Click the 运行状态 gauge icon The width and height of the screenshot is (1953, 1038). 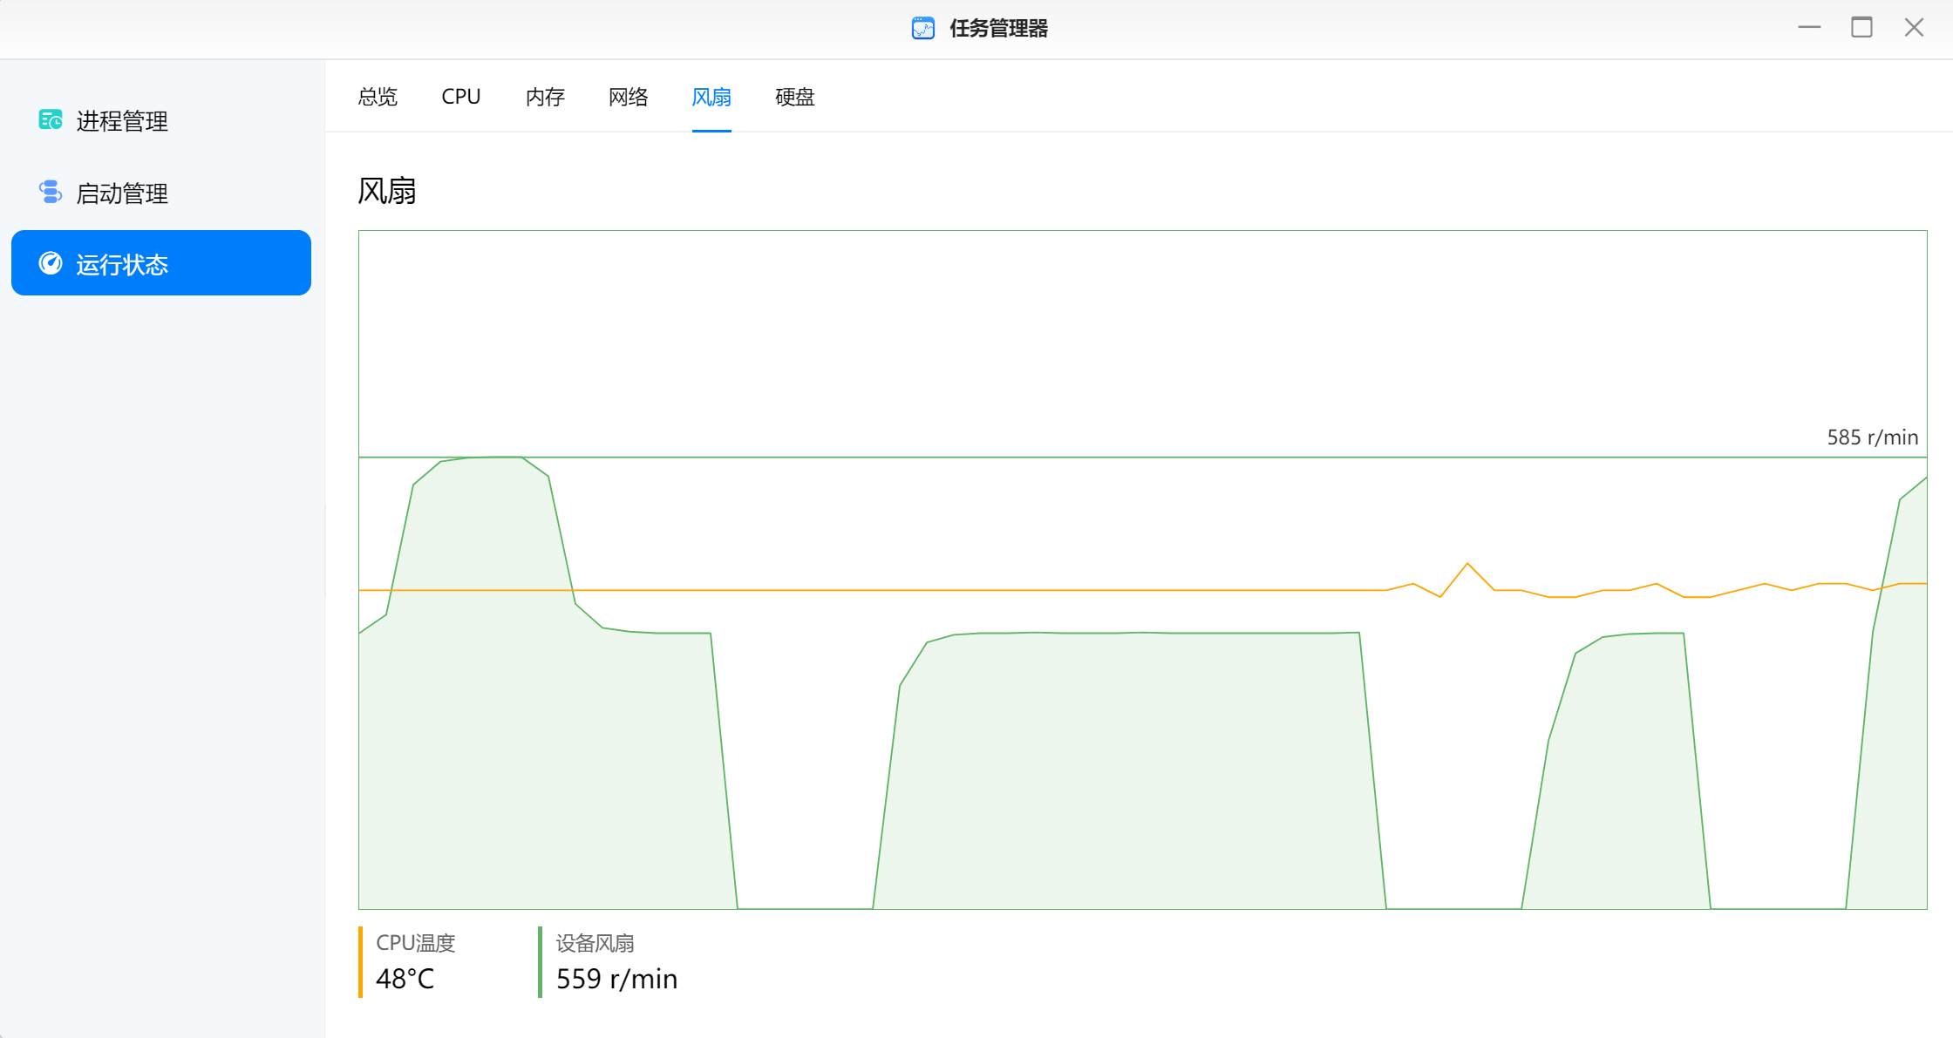51,263
